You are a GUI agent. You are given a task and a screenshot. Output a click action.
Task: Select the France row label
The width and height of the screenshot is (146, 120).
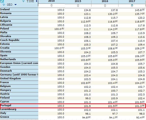pyautogui.click(x=5, y=82)
